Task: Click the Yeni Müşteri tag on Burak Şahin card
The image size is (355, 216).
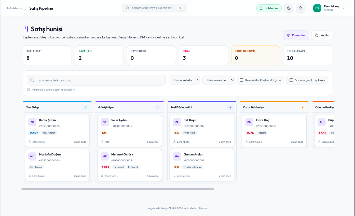Action: (49, 133)
